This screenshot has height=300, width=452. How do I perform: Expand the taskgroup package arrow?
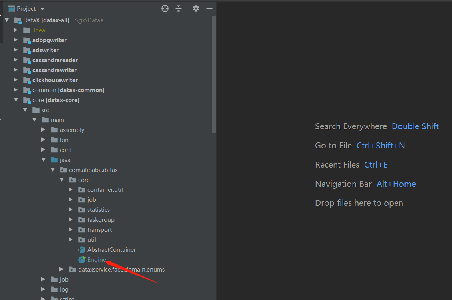[x=71, y=219]
